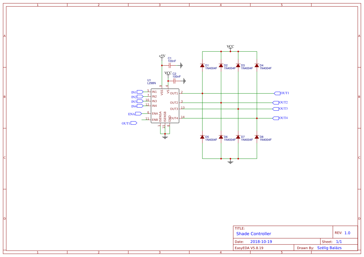The width and height of the screenshot is (364, 257).
Task: Click the sheet number "1/1"
Action: click(x=339, y=242)
